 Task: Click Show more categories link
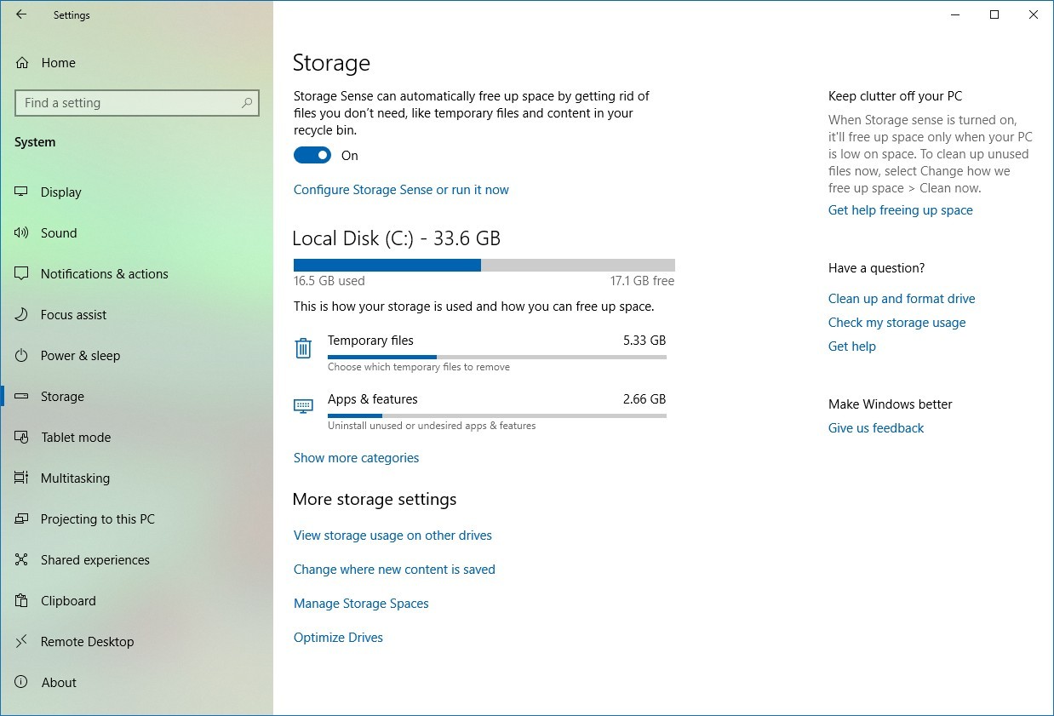(356, 458)
